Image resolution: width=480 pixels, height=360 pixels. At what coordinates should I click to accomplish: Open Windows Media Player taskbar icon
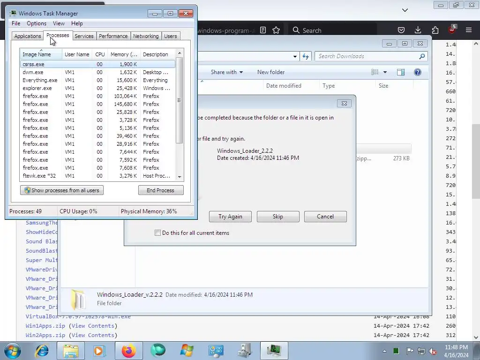pyautogui.click(x=99, y=351)
